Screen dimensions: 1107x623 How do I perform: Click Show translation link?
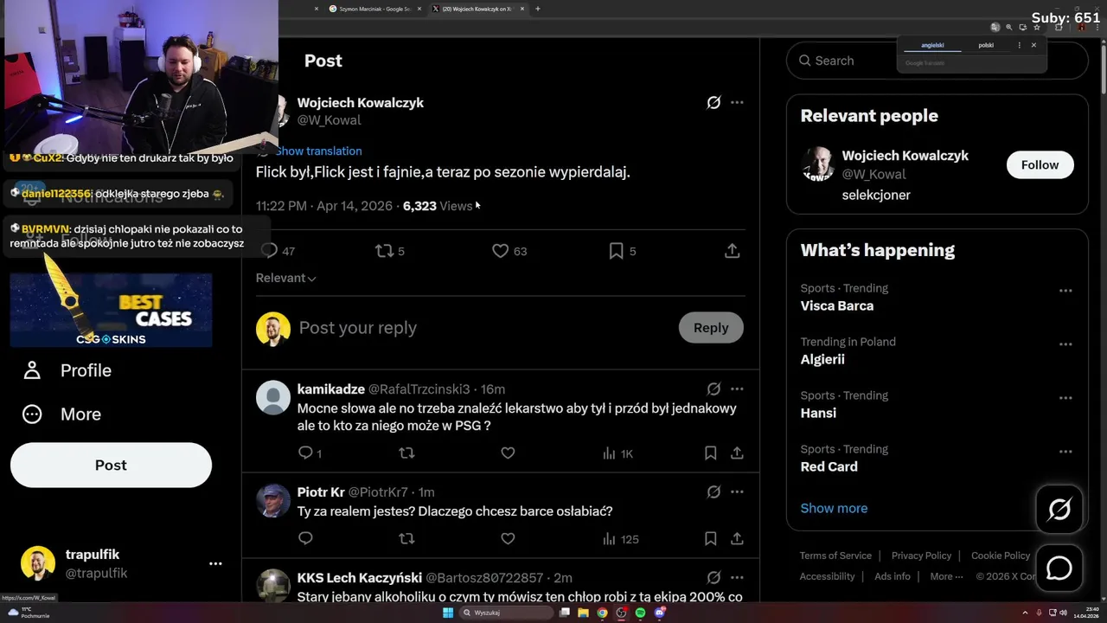pos(318,151)
